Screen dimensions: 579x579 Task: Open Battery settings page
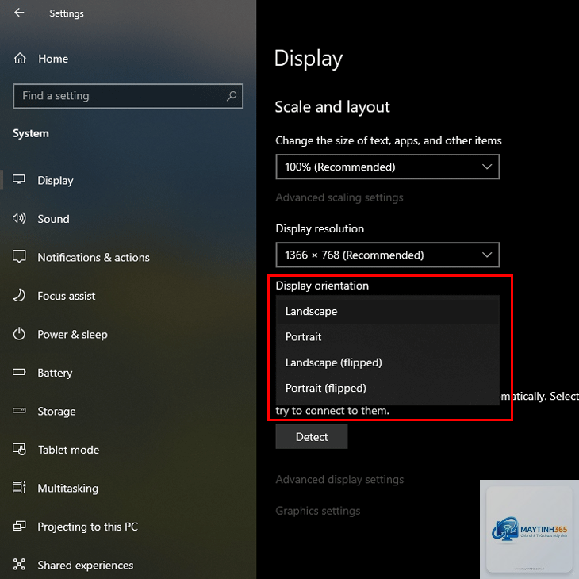[55, 373]
